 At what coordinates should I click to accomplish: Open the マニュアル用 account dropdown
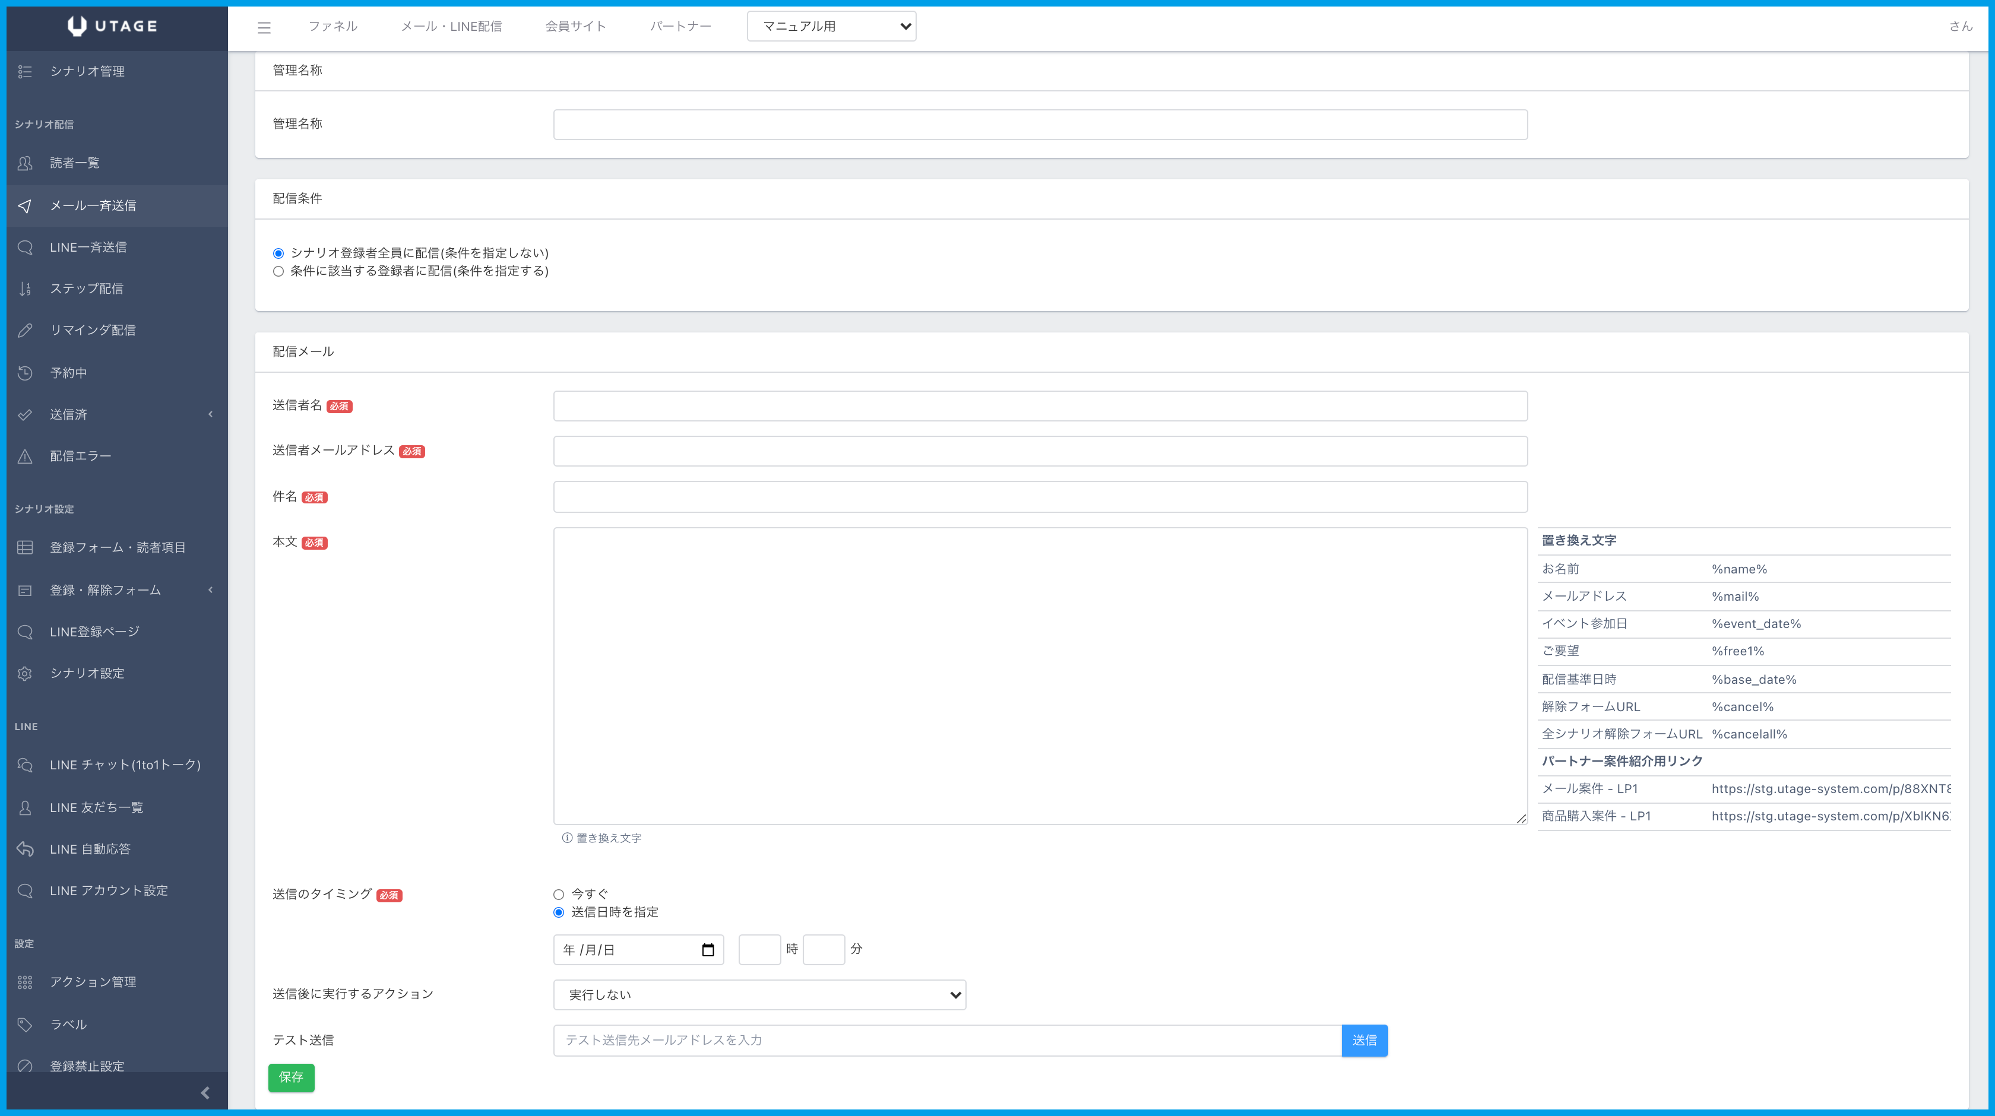[831, 26]
